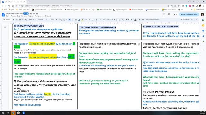This screenshot has width=206, height=115.
Task: Clear formatting from selection
Action: 123,20
